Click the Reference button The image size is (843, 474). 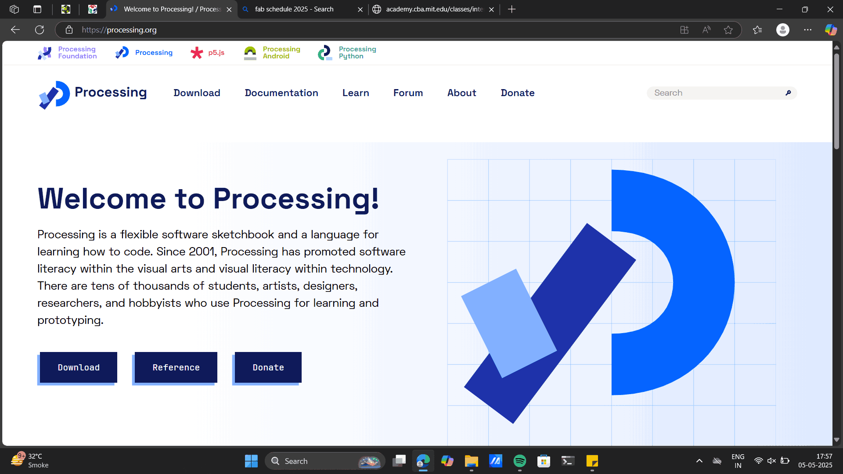176,368
